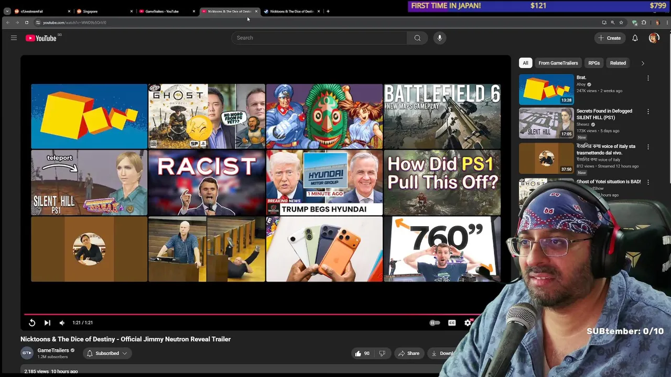The height and width of the screenshot is (377, 671).
Task: Click the search magnifier button
Action: pyautogui.click(x=417, y=38)
